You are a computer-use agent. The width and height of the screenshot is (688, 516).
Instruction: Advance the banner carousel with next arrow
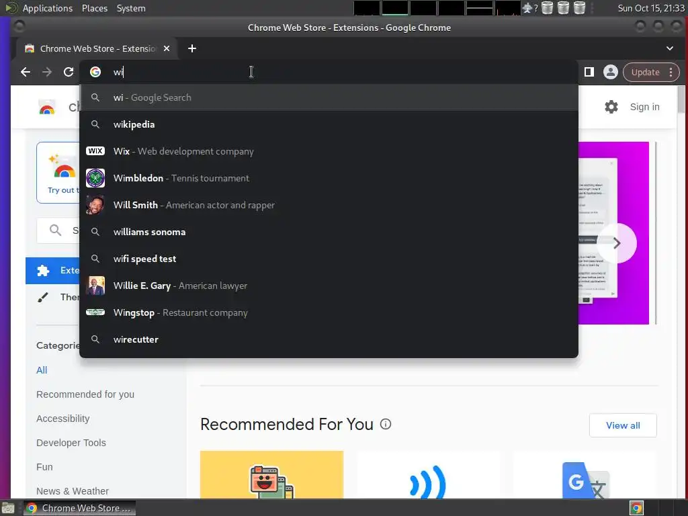click(617, 243)
